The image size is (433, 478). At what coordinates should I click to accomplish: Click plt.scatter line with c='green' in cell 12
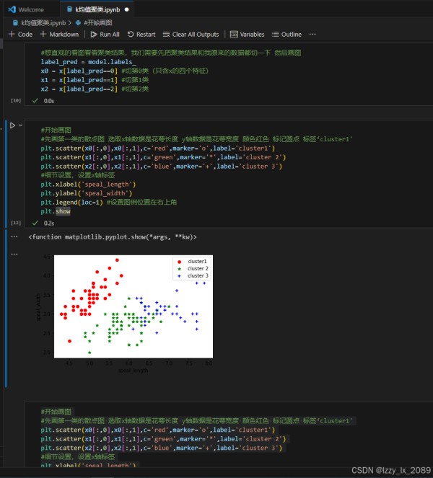(x=163, y=157)
